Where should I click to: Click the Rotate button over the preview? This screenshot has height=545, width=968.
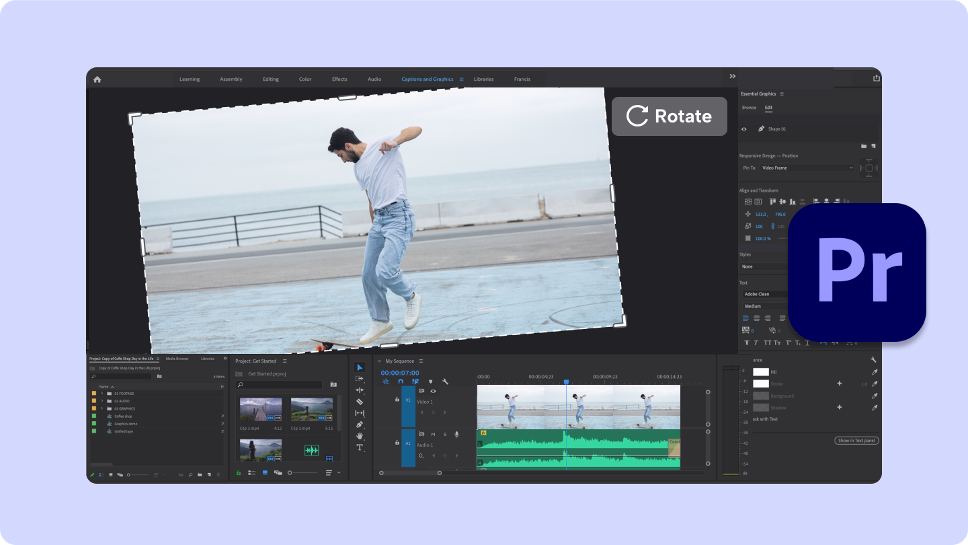670,116
